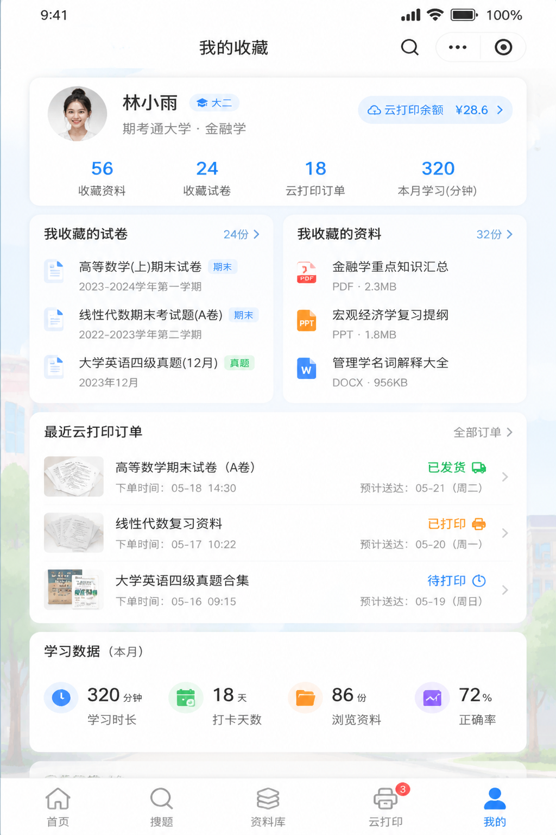
Task: Tap chevron beside 全部订单
Action: pos(509,432)
